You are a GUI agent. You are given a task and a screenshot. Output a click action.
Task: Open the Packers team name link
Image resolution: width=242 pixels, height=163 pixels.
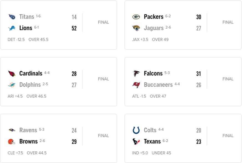154,17
